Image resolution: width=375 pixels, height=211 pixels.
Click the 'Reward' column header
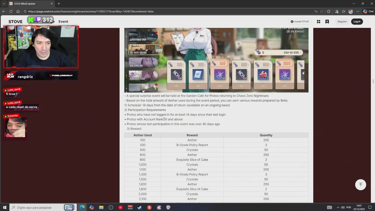[192, 135]
